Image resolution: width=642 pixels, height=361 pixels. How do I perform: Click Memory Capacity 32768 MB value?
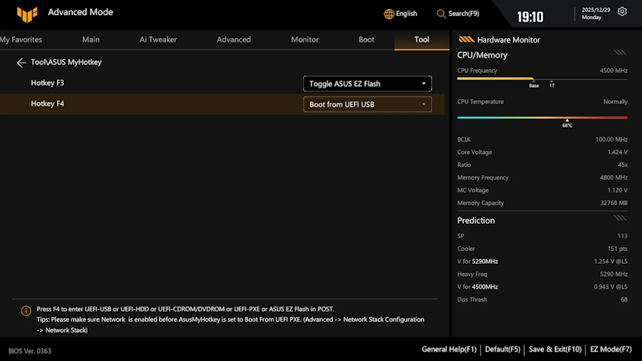tap(614, 203)
